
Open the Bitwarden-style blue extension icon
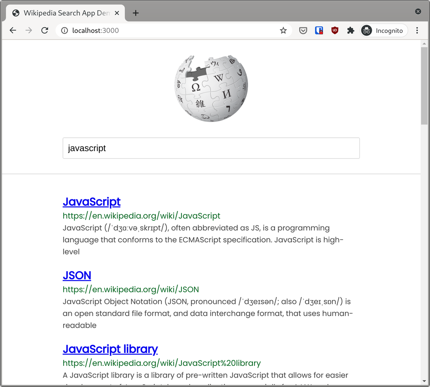coord(319,31)
